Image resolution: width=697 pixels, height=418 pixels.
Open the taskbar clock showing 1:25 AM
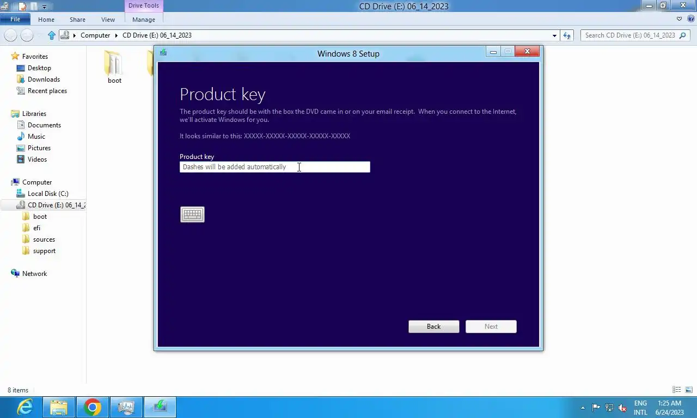coord(670,408)
